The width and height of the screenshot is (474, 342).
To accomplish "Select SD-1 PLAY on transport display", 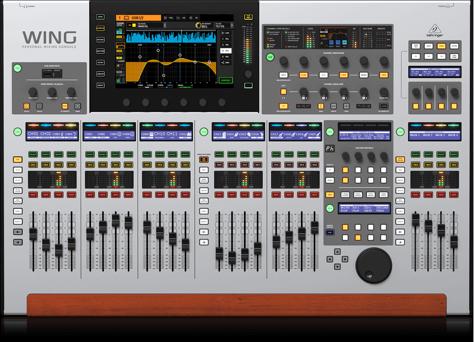I will pyautogui.click(x=357, y=209).
